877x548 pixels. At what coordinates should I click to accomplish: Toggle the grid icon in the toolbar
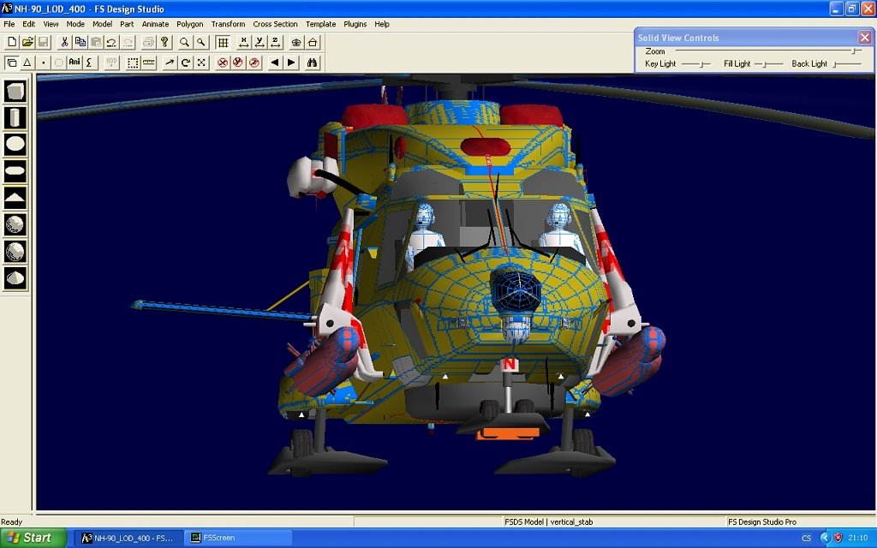[223, 42]
